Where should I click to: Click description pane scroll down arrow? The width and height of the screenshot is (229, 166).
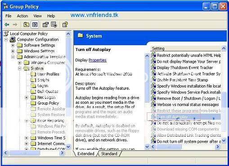pyautogui.click(x=147, y=147)
